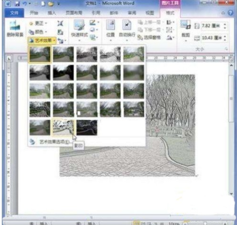Expand the Crop (裁剪) dropdown arrow
Image resolution: width=237 pixels, height=225 pixels.
(186, 41)
